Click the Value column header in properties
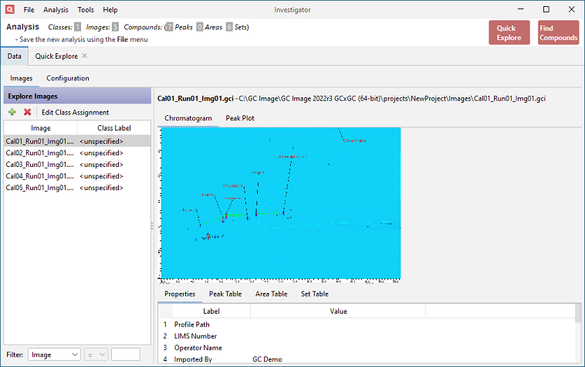Viewport: 585px width, 367px height. pos(338,311)
